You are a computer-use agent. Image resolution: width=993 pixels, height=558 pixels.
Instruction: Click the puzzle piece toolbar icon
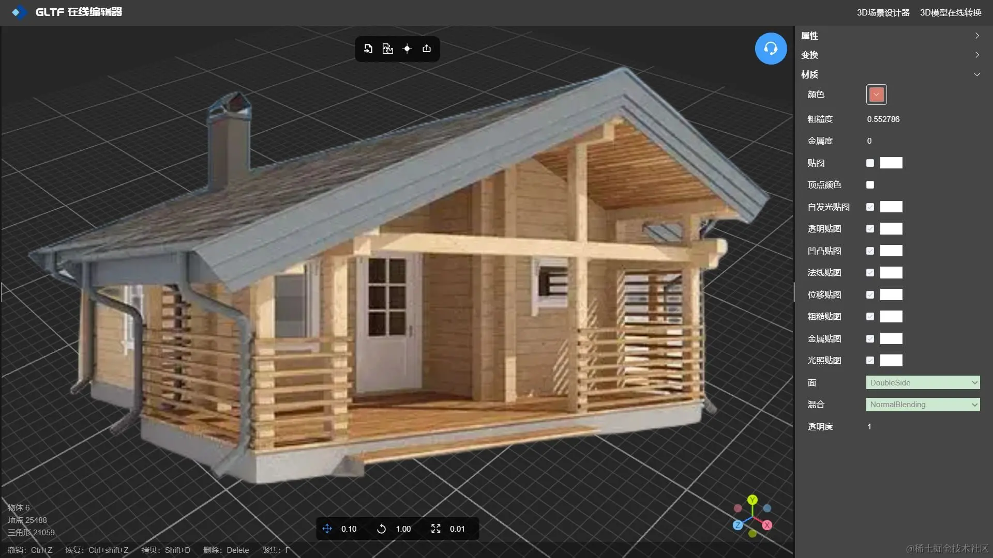click(x=387, y=49)
